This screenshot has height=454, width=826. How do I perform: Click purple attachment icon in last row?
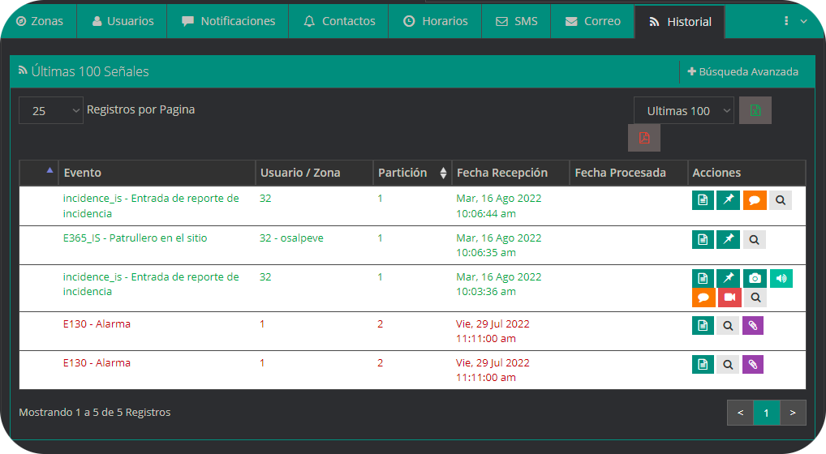753,364
